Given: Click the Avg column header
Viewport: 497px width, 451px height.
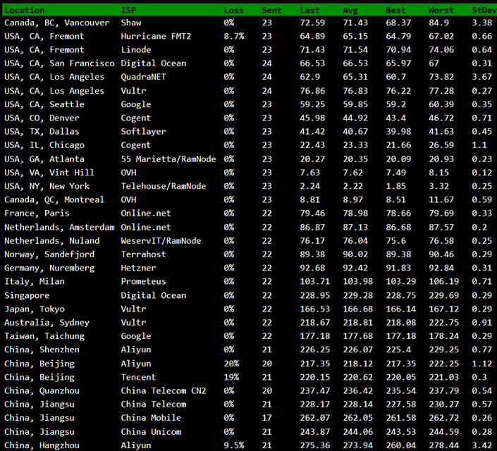Looking at the screenshot, I should 350,11.
